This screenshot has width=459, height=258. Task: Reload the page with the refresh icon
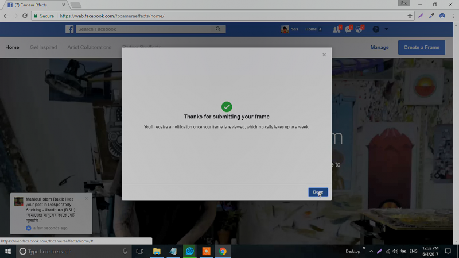pyautogui.click(x=25, y=16)
